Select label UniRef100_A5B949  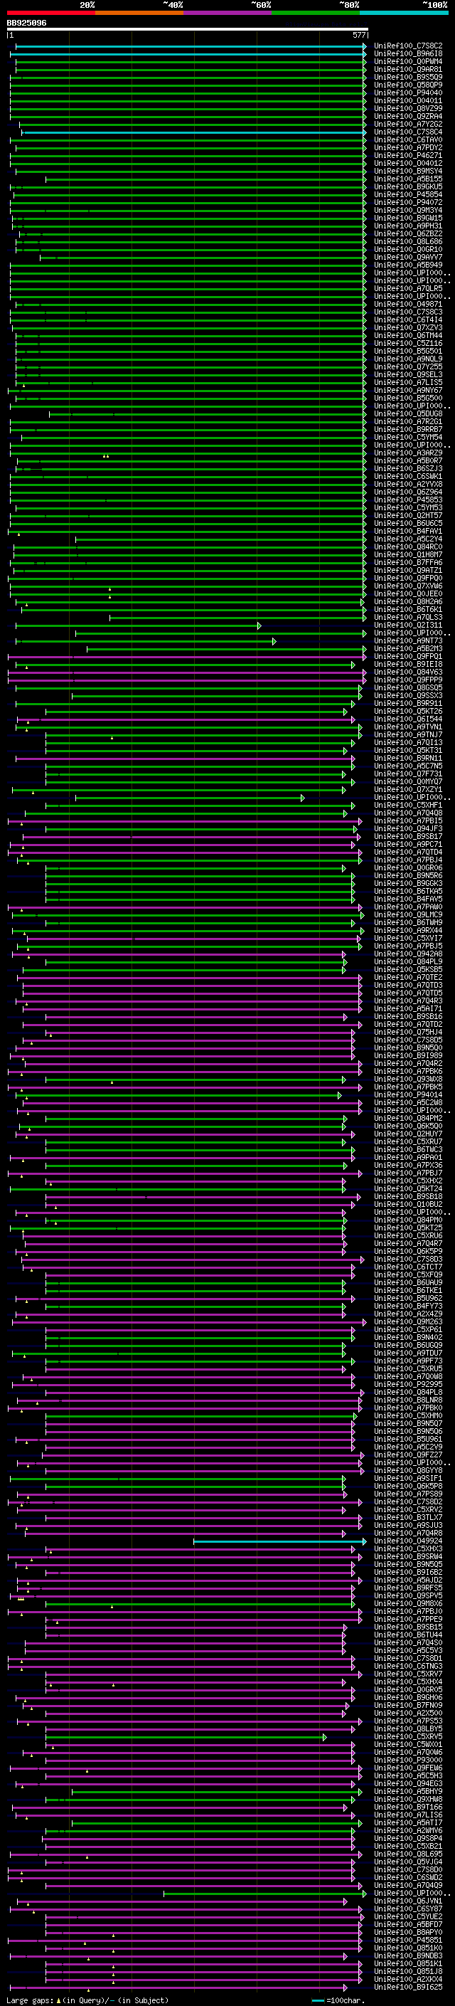tap(408, 265)
